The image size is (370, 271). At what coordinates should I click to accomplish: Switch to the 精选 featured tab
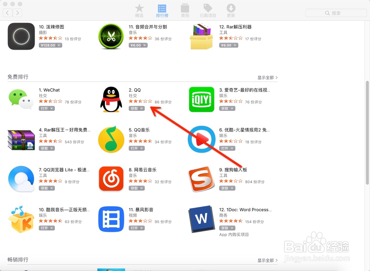pos(139,11)
